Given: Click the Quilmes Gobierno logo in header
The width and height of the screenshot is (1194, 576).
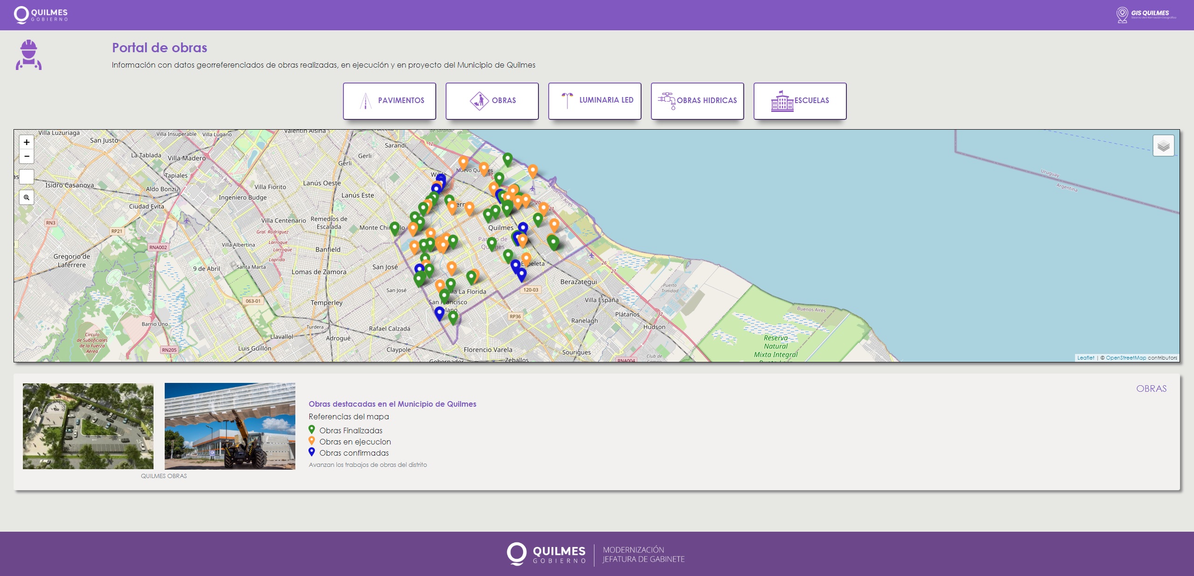Looking at the screenshot, I should (x=41, y=15).
